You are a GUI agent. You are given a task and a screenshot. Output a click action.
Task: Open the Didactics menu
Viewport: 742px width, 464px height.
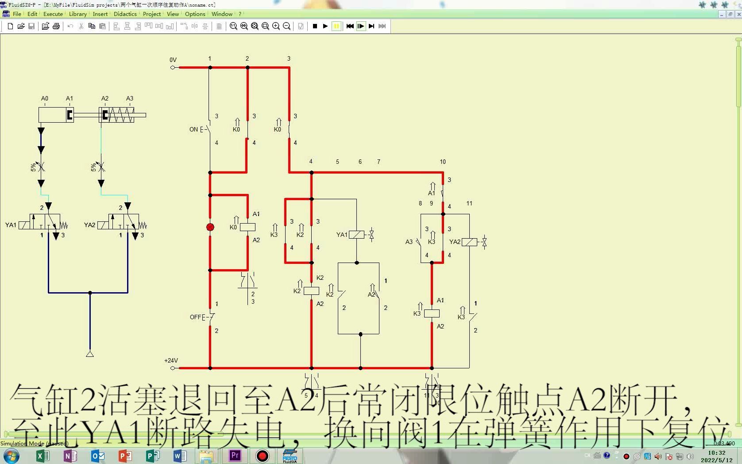[x=125, y=14]
